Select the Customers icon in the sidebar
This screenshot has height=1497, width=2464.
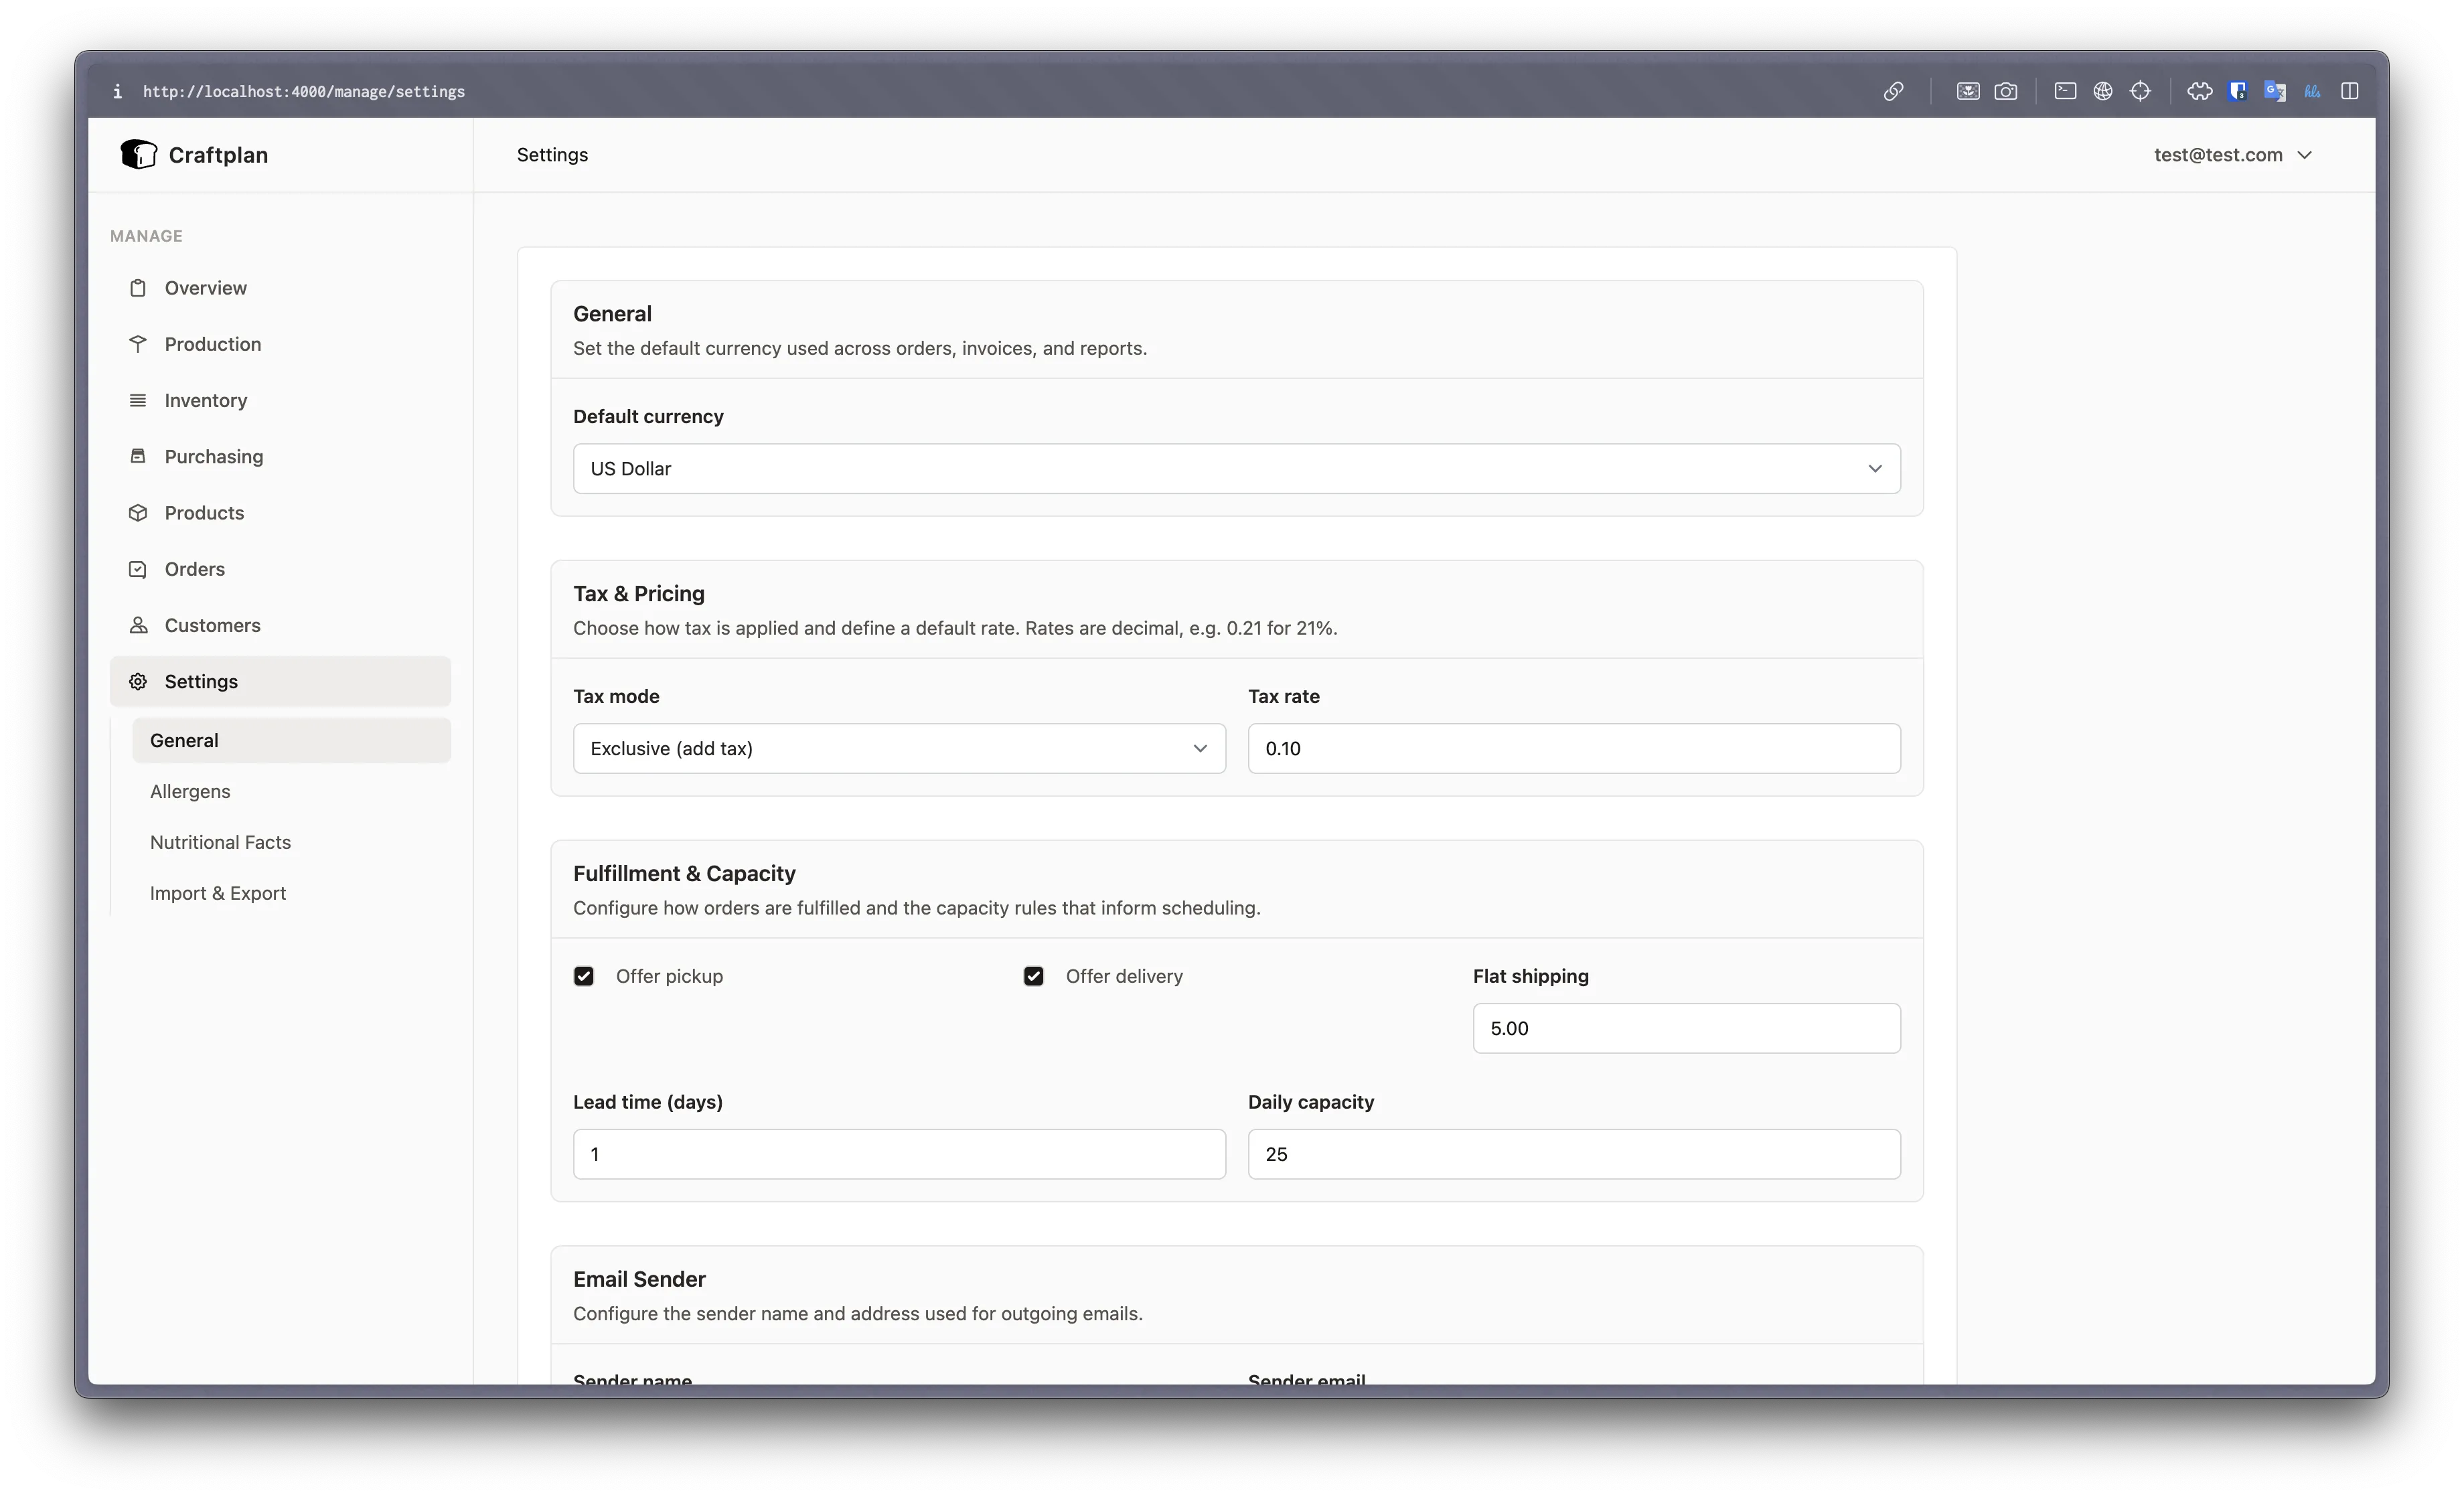click(x=139, y=625)
